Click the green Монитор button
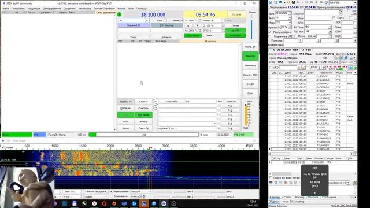This screenshot has width=370, height=208. click(250, 56)
